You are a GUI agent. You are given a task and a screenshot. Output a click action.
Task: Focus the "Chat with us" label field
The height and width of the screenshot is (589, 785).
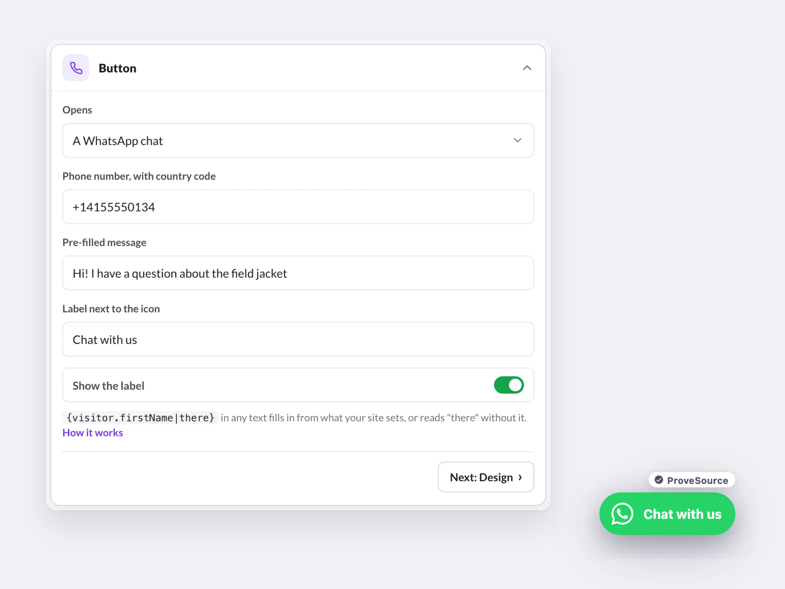tap(298, 339)
